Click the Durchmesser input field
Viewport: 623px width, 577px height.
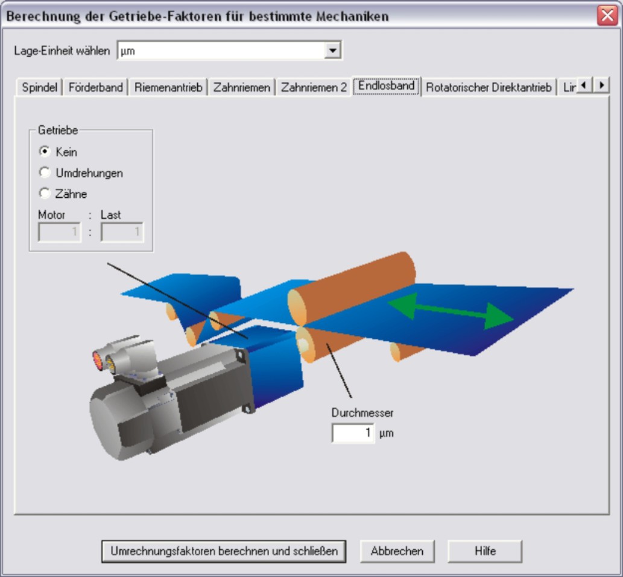tap(353, 433)
